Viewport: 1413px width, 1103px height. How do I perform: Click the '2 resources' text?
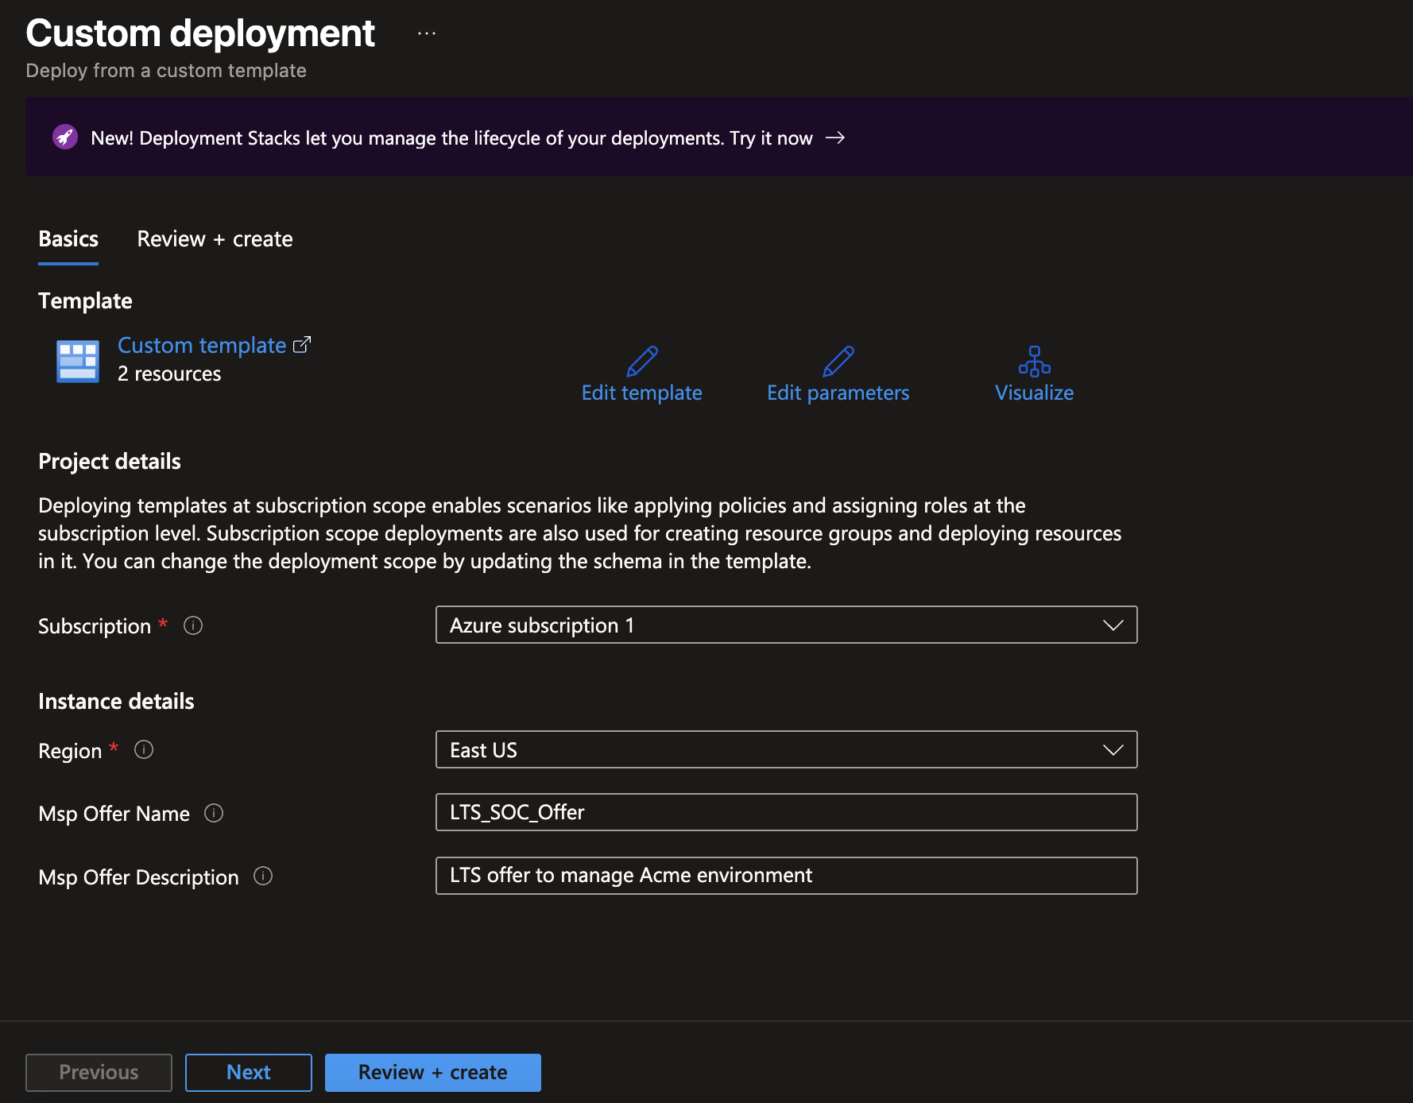click(169, 373)
